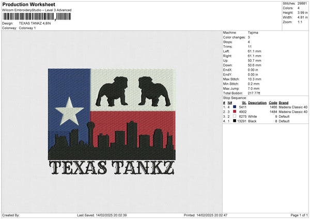Click the Total Bobbin value

(x=255, y=92)
